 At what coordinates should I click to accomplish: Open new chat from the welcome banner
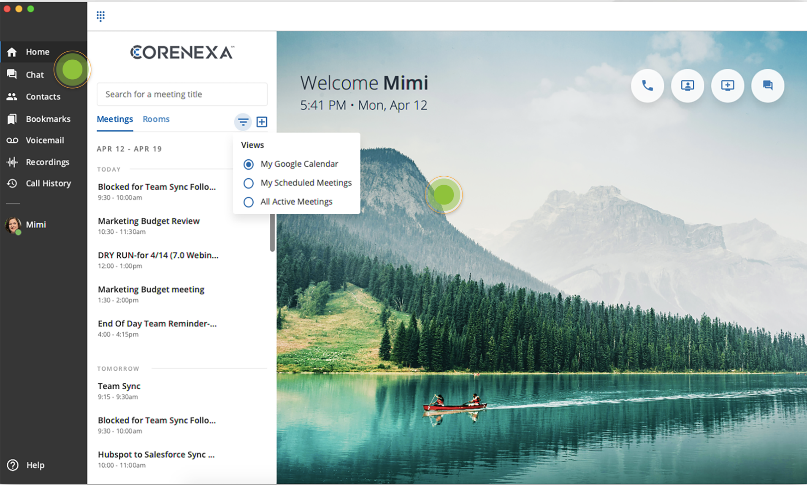(x=767, y=86)
